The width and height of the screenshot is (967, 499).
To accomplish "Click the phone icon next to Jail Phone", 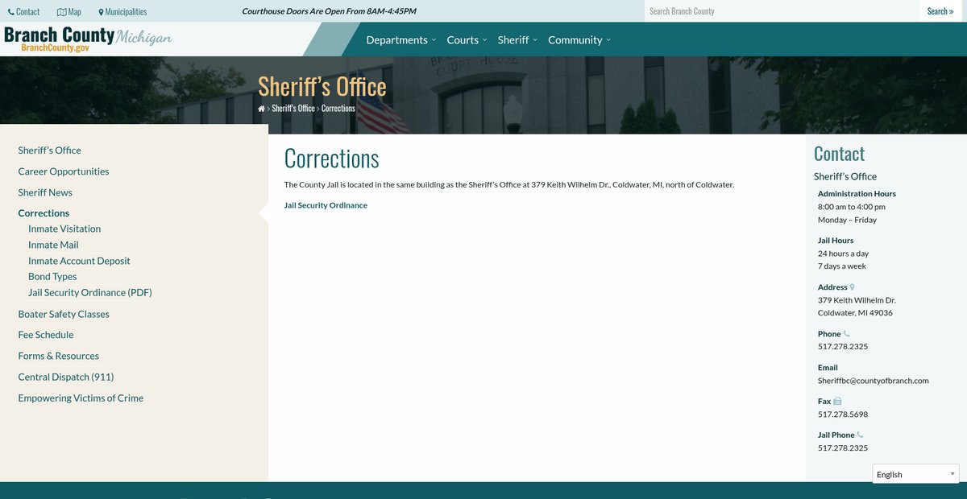I will (861, 435).
